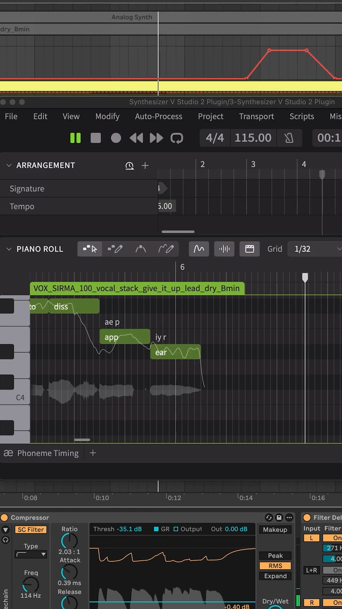Open the View menu
The width and height of the screenshot is (342, 609).
[71, 116]
